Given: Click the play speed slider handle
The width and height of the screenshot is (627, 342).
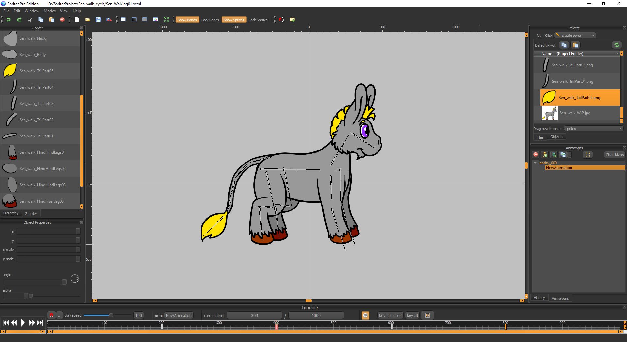Looking at the screenshot, I should coord(111,315).
